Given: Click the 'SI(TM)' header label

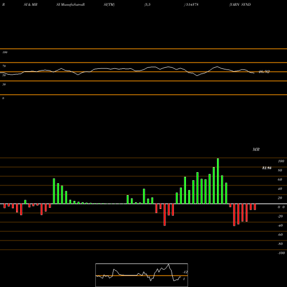Looking at the screenshot, I should pos(109,5).
